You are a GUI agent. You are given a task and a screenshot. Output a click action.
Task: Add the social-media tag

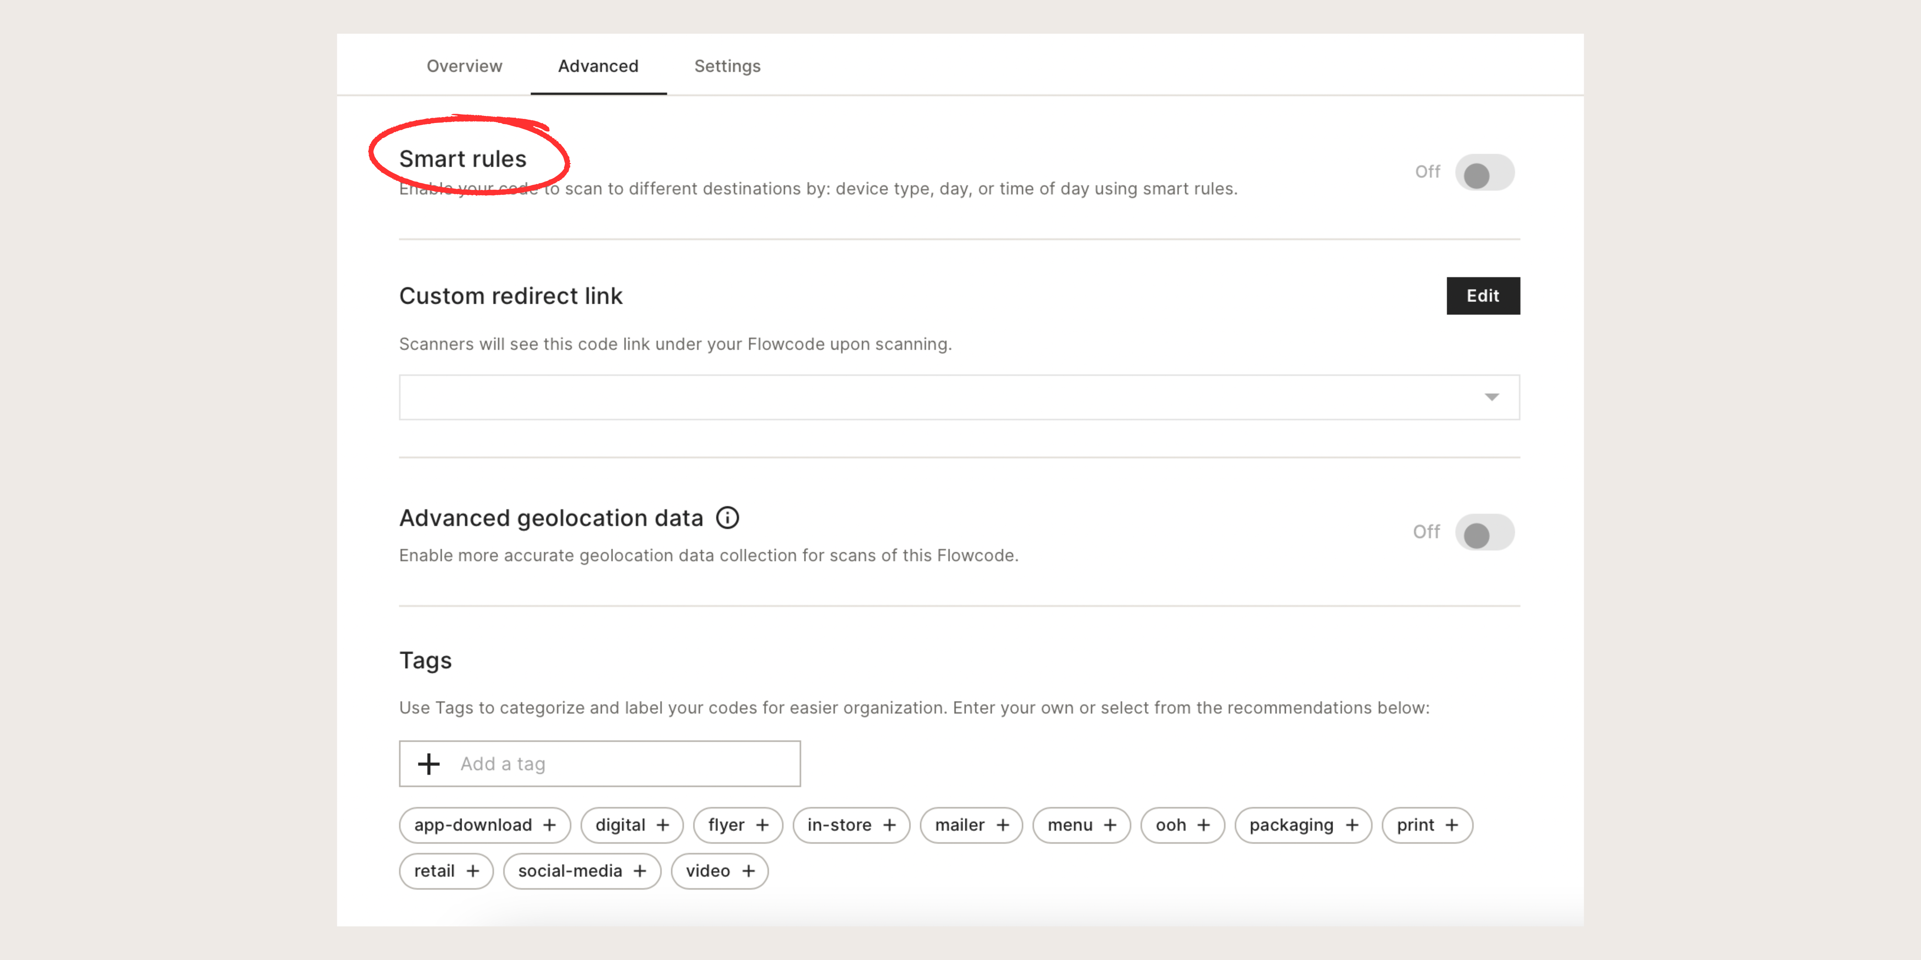pos(582,871)
